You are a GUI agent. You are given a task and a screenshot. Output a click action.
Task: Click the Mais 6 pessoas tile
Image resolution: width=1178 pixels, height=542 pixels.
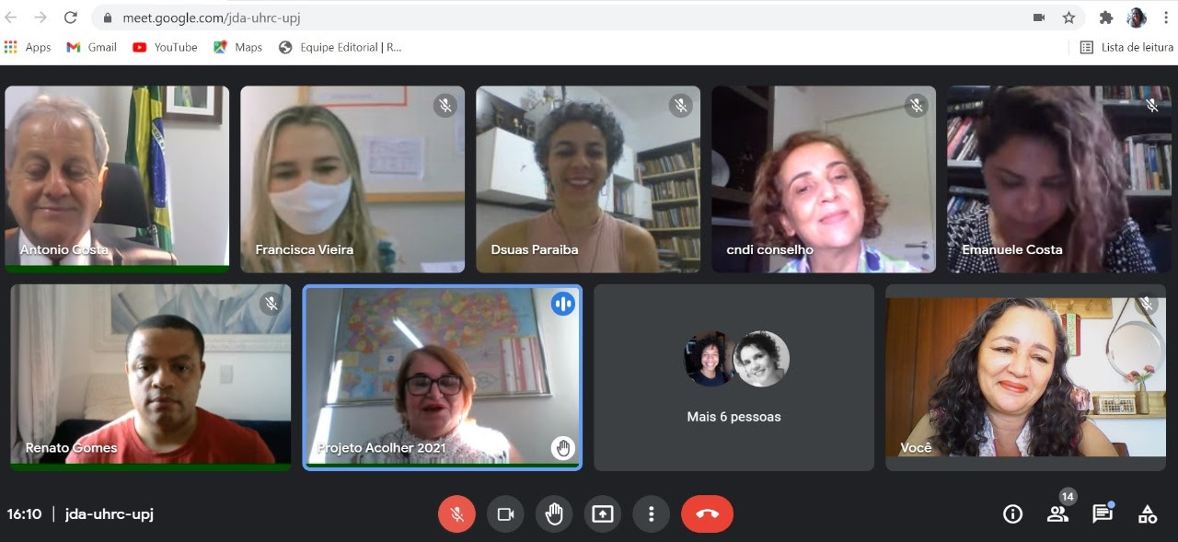click(733, 377)
